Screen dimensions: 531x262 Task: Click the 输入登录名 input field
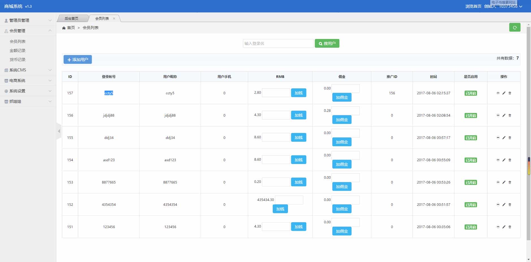click(x=278, y=43)
